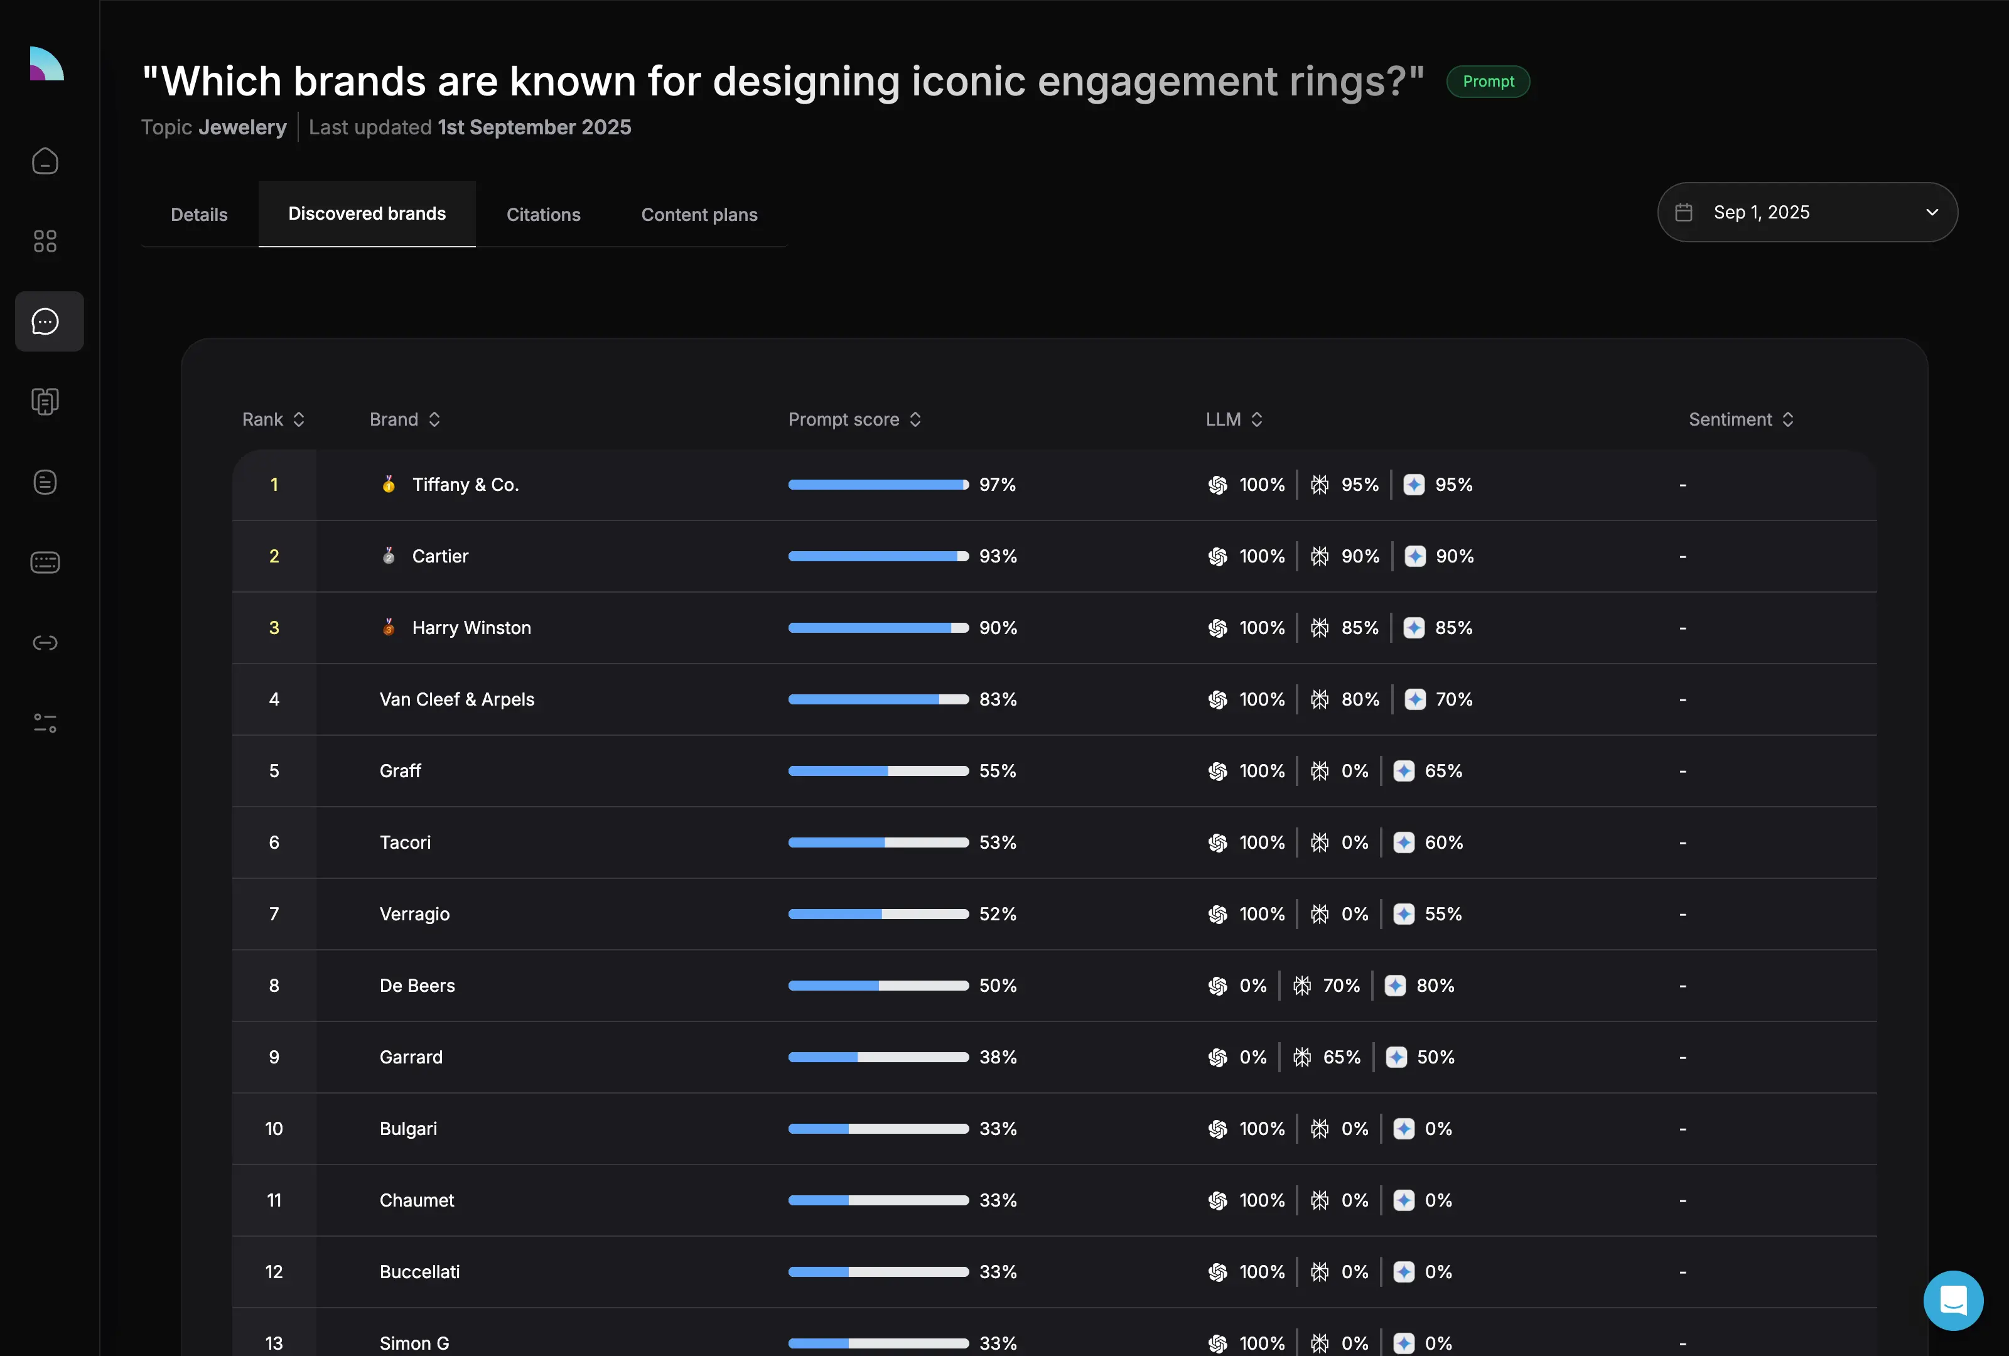This screenshot has width=2009, height=1356.
Task: Sort table by Prompt score column
Action: point(854,419)
